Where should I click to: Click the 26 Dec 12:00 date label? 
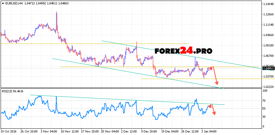(190, 132)
